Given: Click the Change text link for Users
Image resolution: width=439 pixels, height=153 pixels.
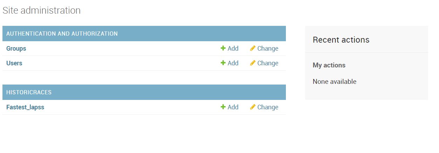Looking at the screenshot, I should point(268,63).
